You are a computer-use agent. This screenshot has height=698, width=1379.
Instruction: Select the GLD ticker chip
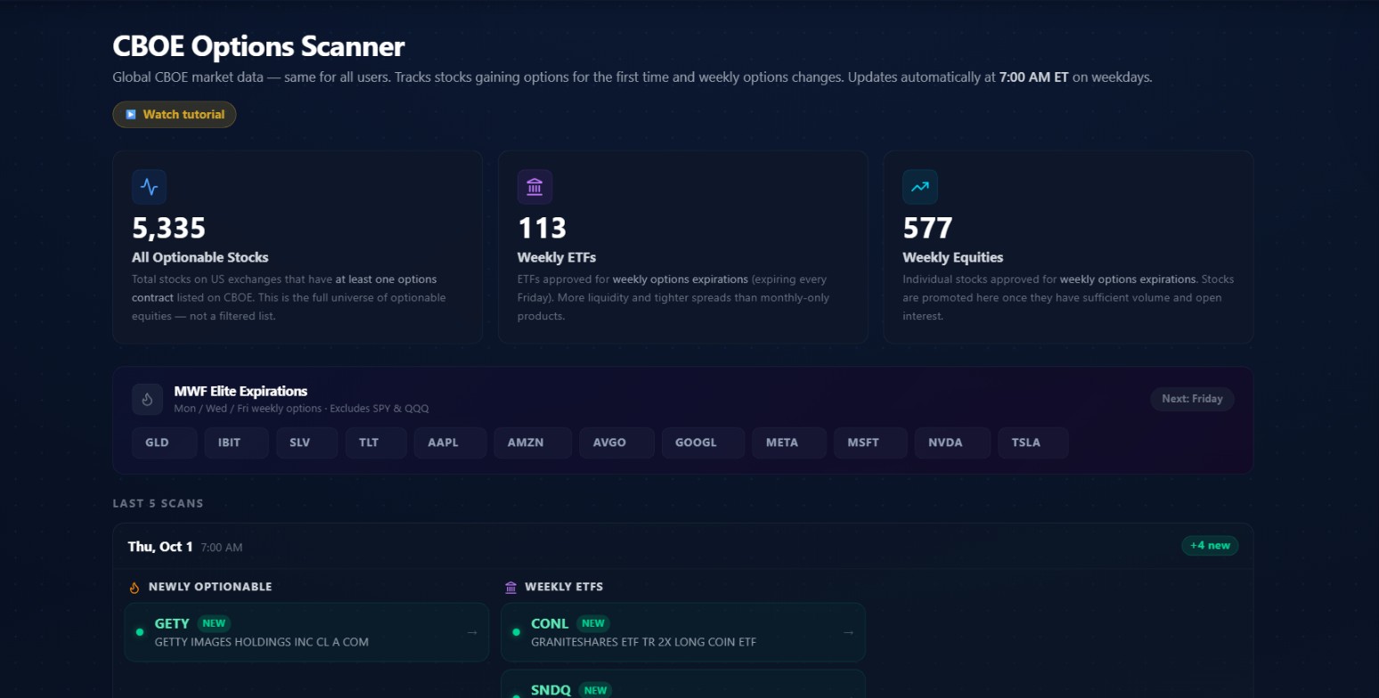click(x=164, y=442)
